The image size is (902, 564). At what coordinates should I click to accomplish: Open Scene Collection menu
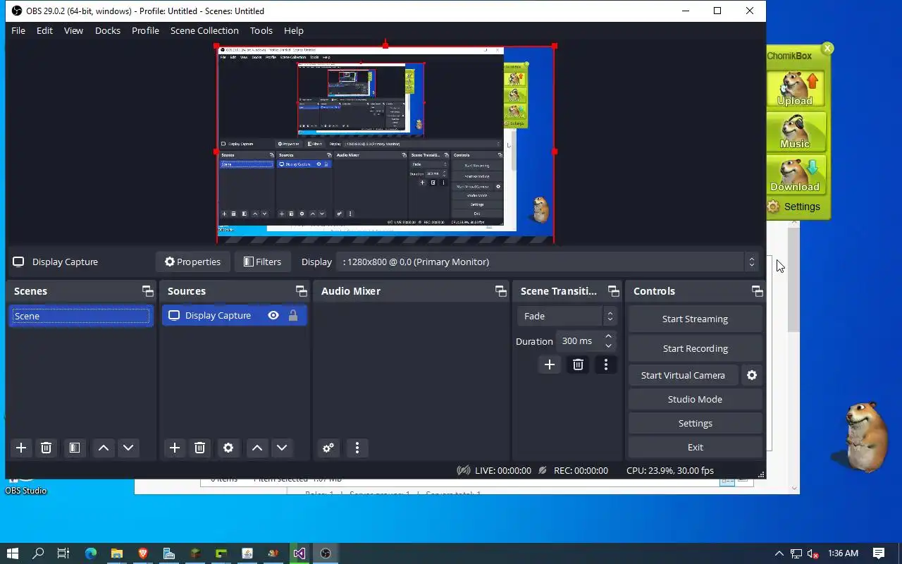click(204, 30)
